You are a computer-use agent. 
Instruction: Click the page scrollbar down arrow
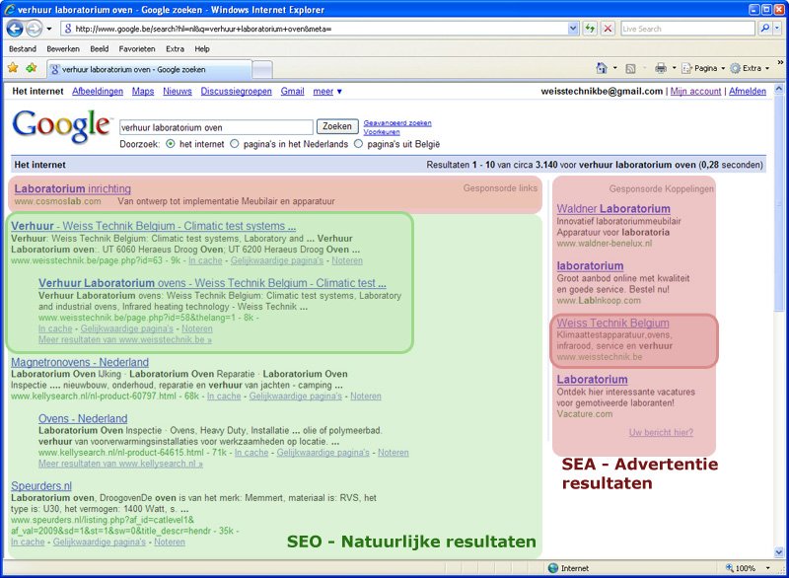coord(779,552)
